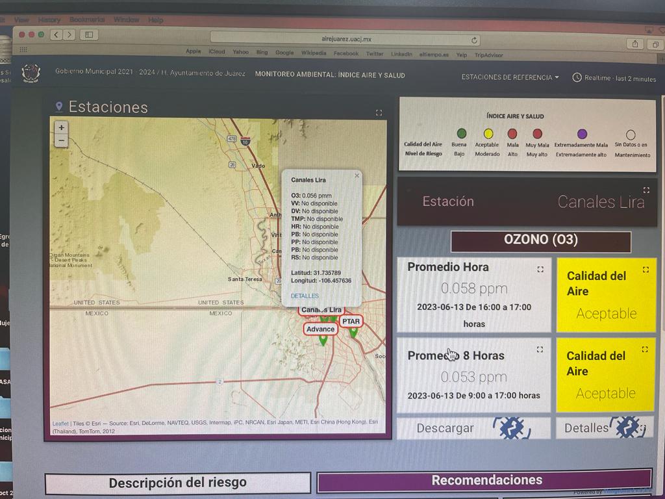665x499 pixels.
Task: Open Estaciones de Referencia dropdown
Action: pyautogui.click(x=510, y=77)
